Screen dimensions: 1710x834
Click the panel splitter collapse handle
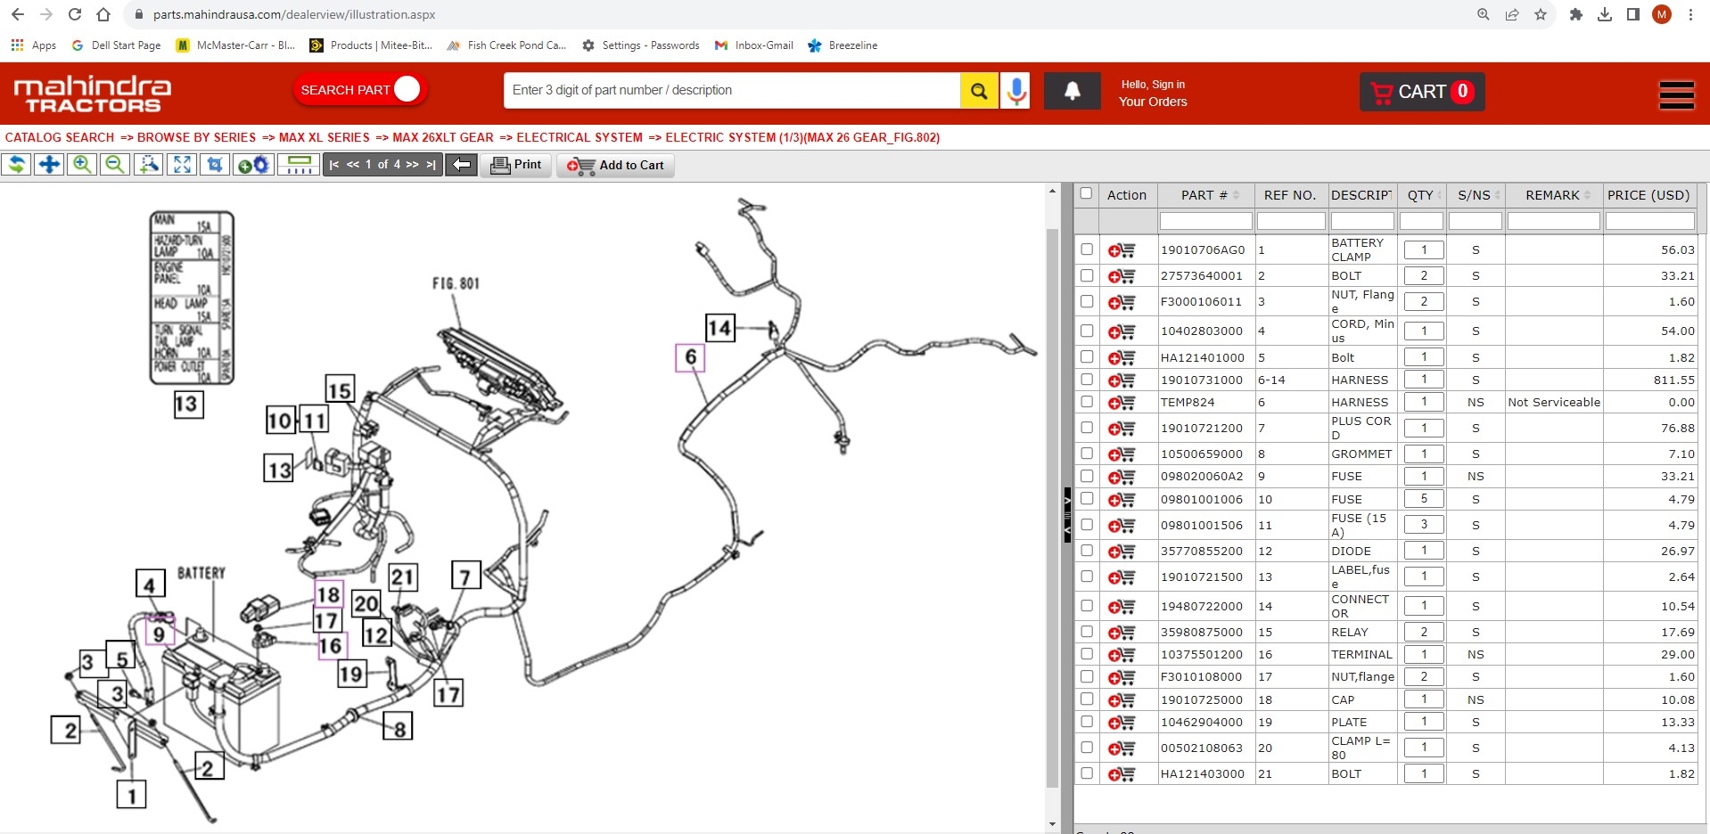point(1067,515)
